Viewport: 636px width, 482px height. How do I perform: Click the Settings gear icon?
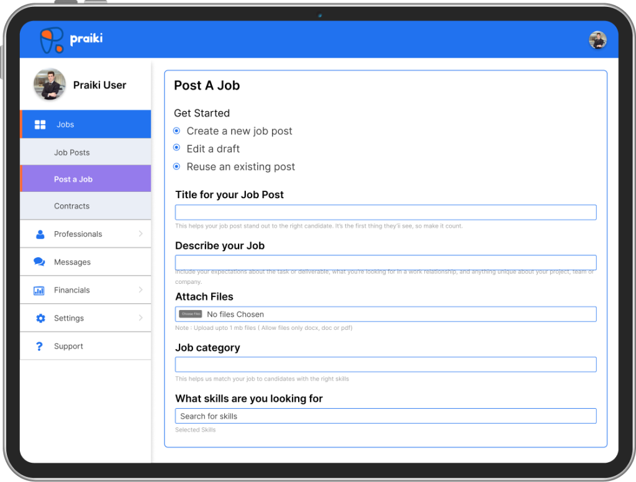[40, 318]
